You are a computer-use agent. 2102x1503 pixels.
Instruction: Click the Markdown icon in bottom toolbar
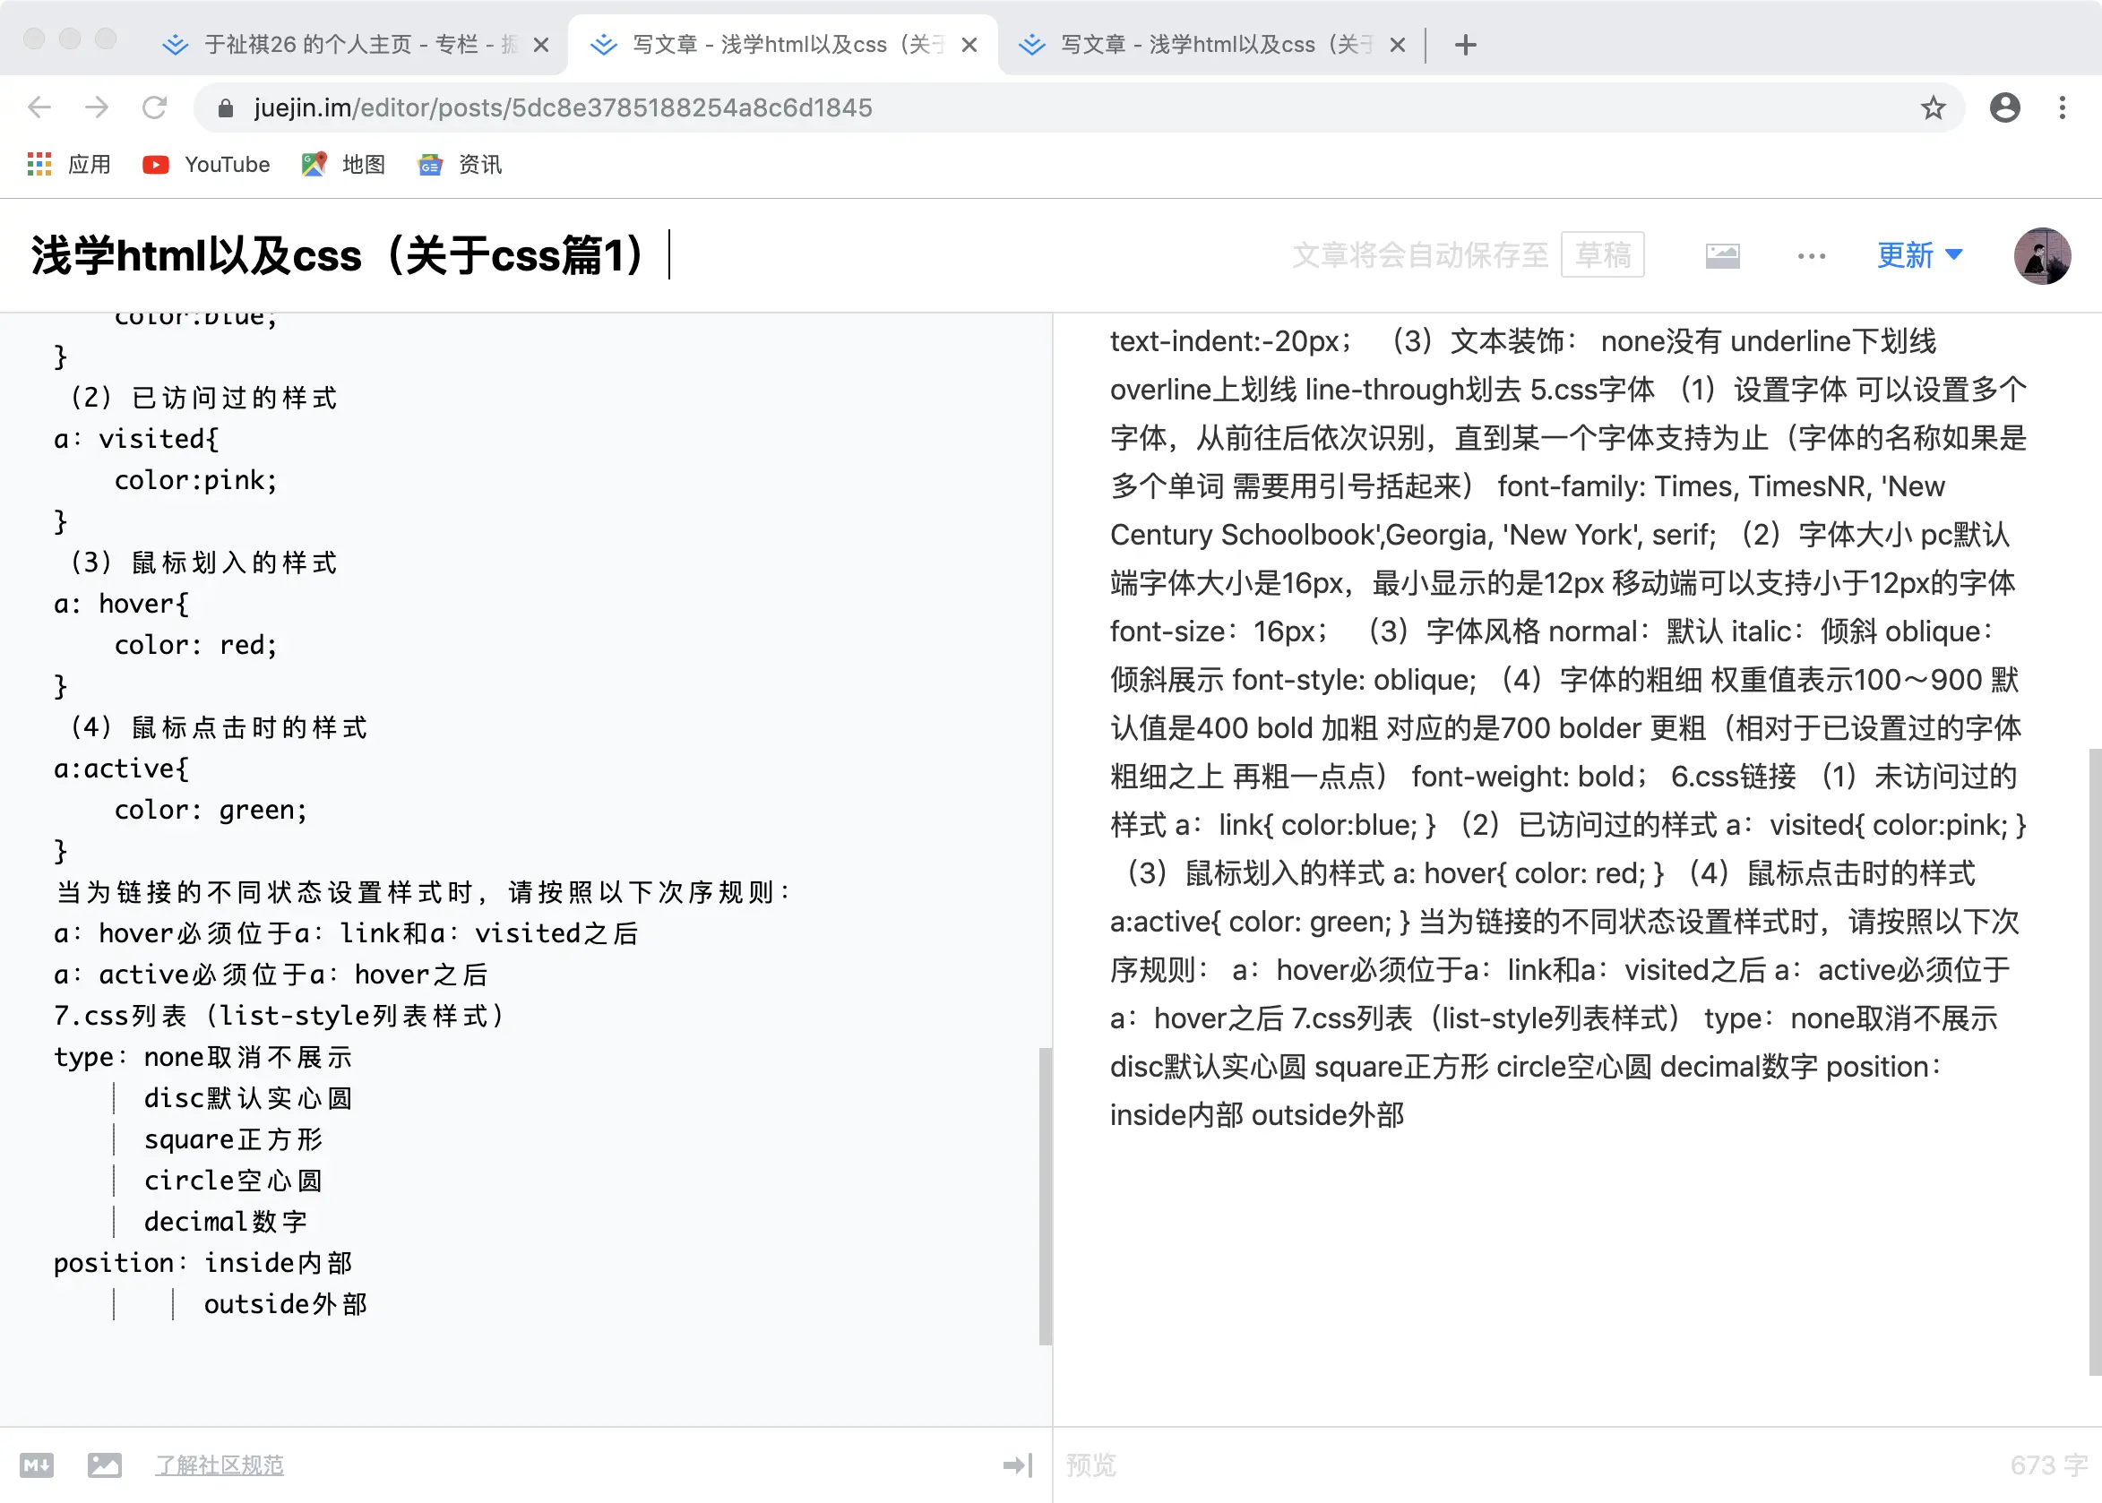click(36, 1464)
